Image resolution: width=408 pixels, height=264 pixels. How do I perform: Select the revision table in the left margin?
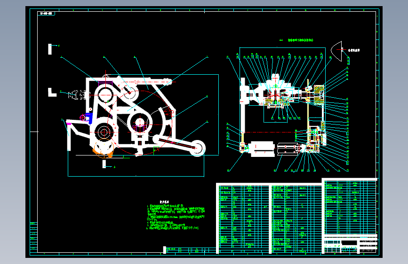point(34,237)
